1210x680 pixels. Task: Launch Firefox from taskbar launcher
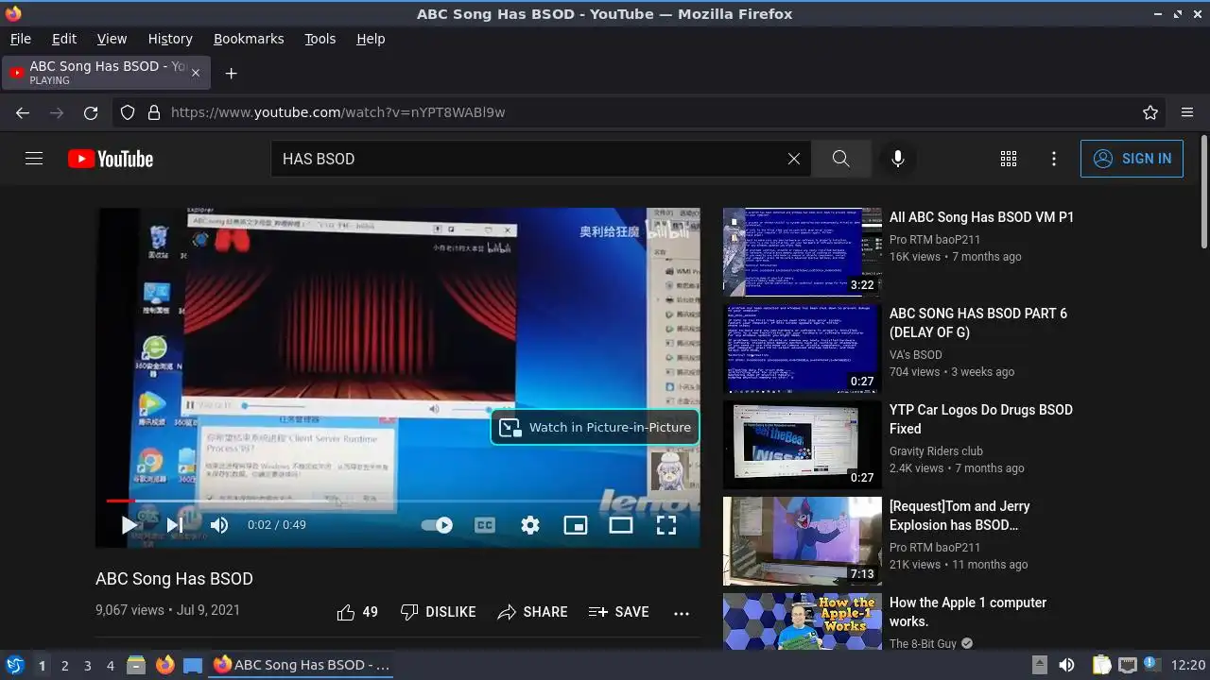tap(165, 665)
